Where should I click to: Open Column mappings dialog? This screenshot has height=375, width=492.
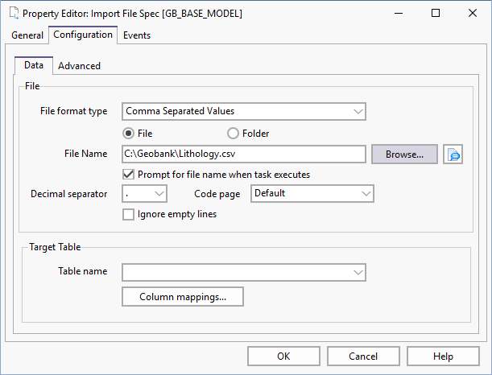pyautogui.click(x=183, y=297)
